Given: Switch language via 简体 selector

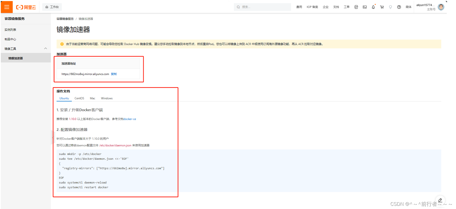Looking at the screenshot, I should tap(408, 7).
